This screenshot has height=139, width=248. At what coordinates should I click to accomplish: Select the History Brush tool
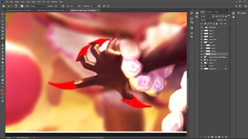(x=3, y=49)
